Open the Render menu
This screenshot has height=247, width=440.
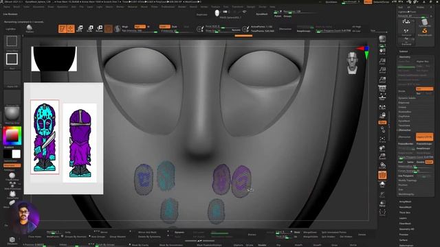click(181, 7)
